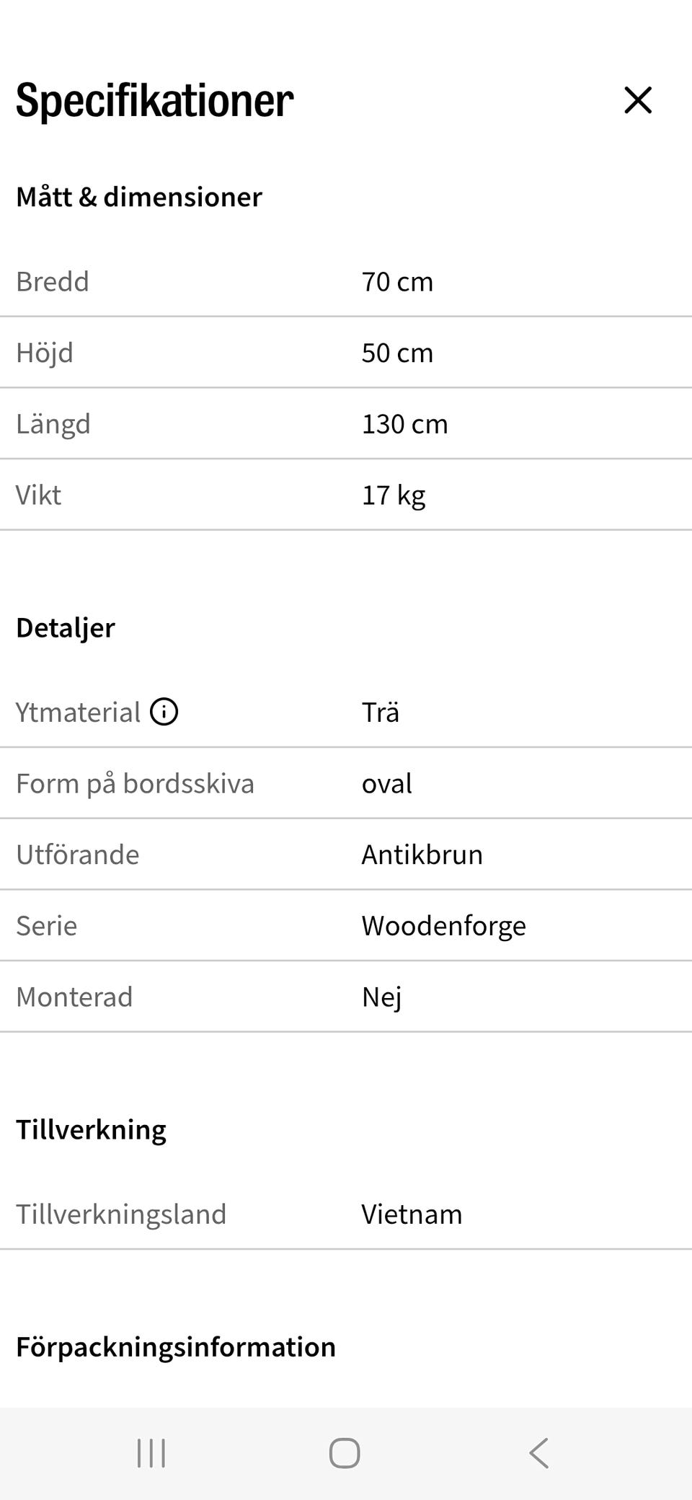Select the Vikt row label
This screenshot has height=1500, width=692.
[x=39, y=495]
